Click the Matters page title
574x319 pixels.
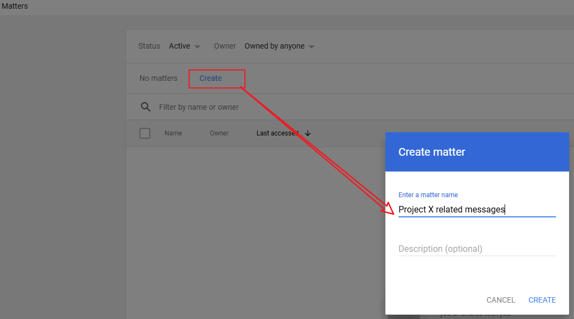14,6
